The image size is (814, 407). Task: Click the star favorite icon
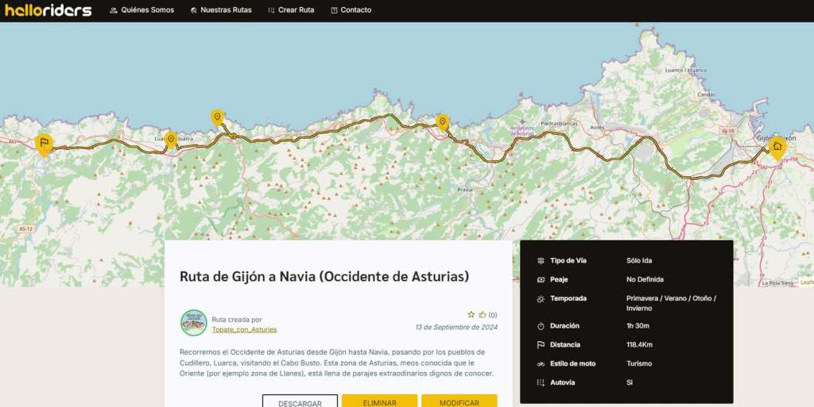(471, 315)
